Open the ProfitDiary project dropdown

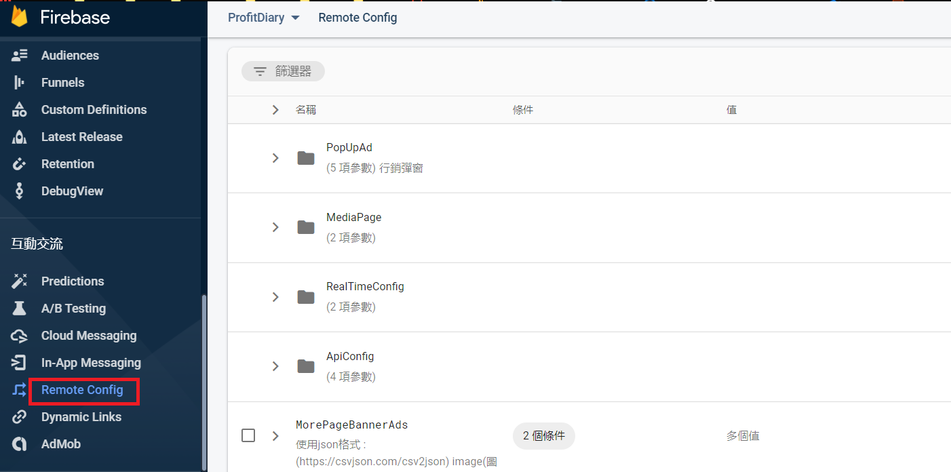(x=264, y=18)
